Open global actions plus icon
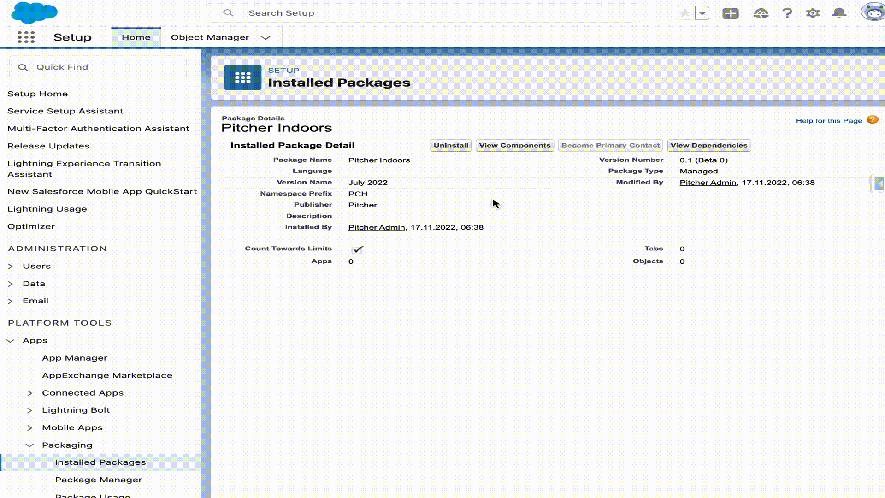885x498 pixels. [x=730, y=13]
